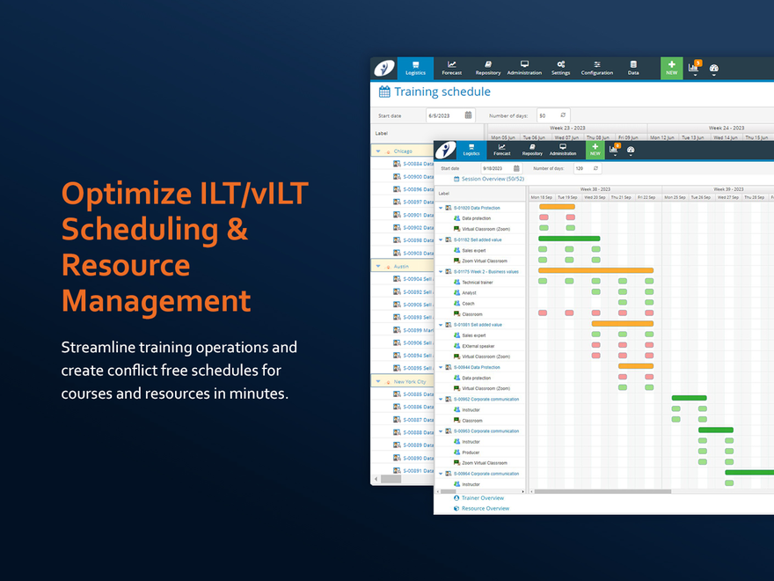774x581 pixels.
Task: Collapse the Chicago group
Action: 380,150
